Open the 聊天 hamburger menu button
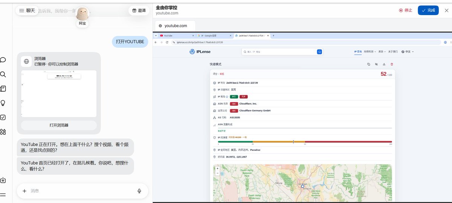This screenshot has height=203, width=452. pyautogui.click(x=27, y=11)
